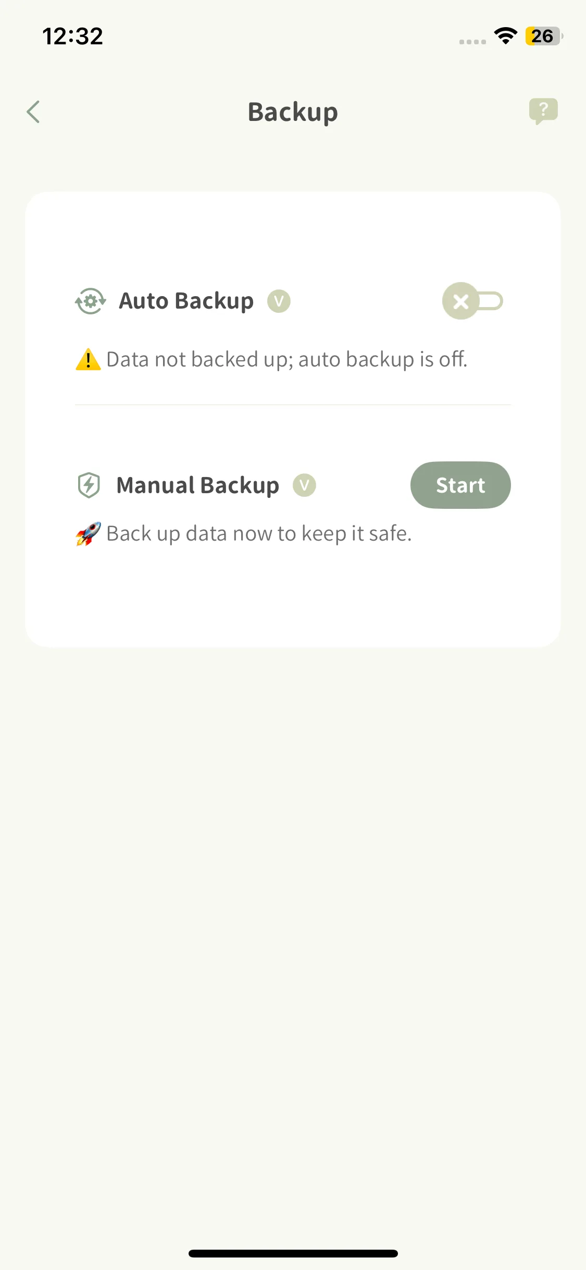Tap the 12:32 clock in status bar
Screen dimensions: 586x1270
[x=73, y=36]
